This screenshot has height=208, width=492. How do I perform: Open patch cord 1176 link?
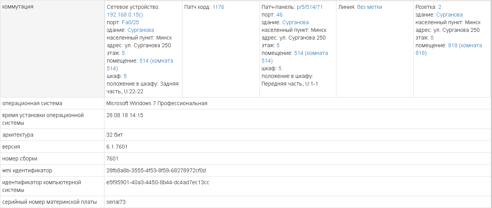click(x=218, y=7)
